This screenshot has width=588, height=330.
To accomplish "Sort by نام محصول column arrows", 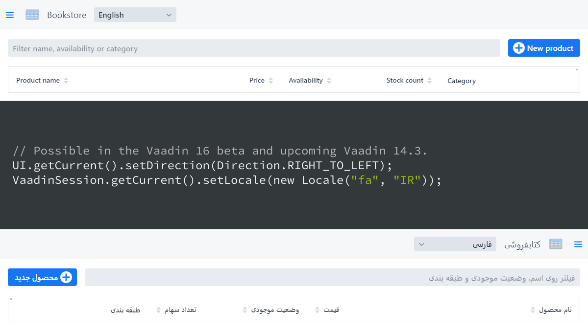I will [533, 310].
